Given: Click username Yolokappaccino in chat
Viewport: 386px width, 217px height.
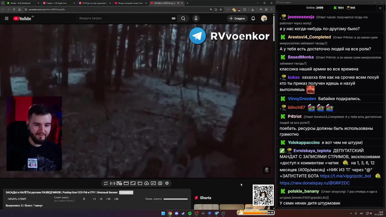Looking at the screenshot, I should (304, 143).
